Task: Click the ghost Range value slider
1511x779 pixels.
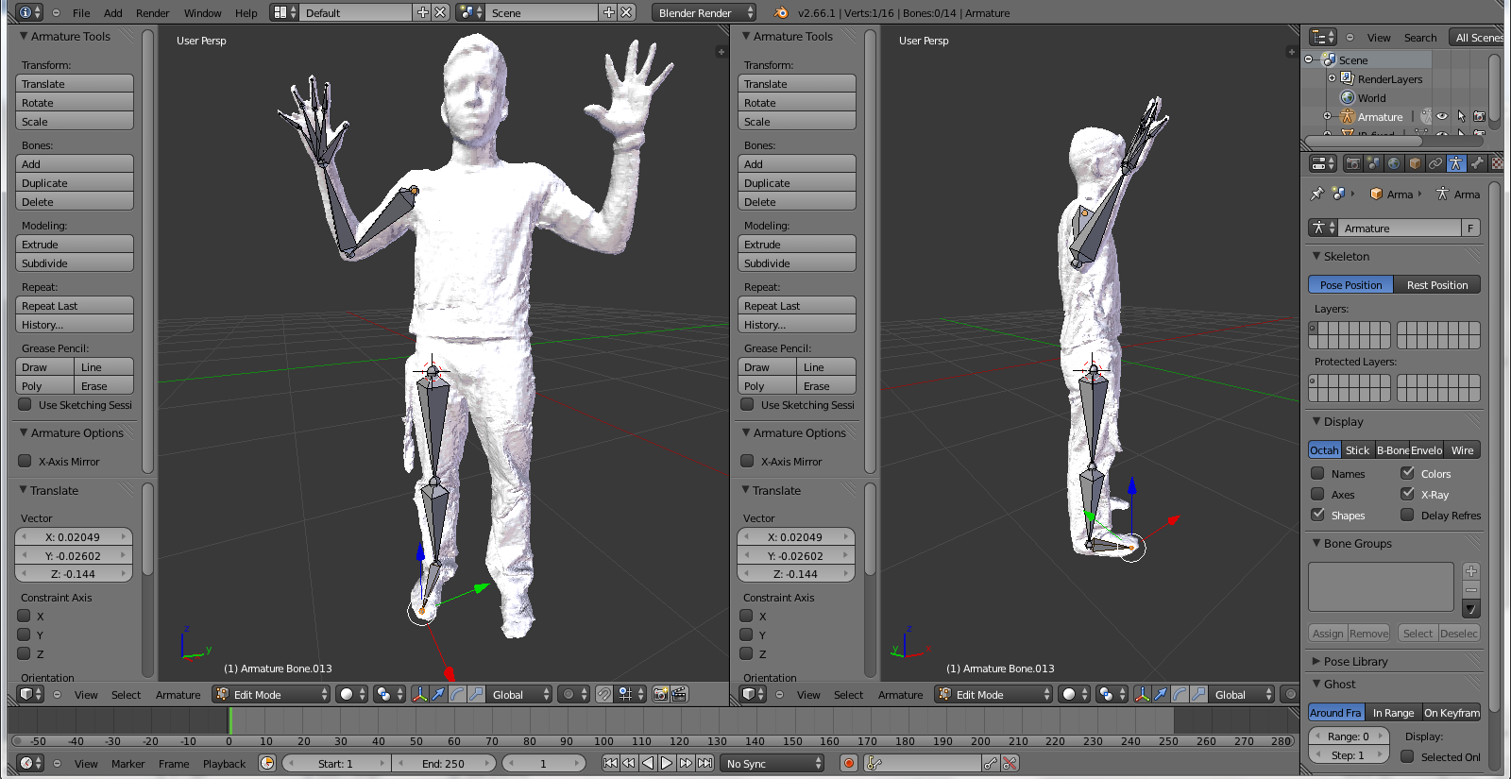Action: (1348, 736)
